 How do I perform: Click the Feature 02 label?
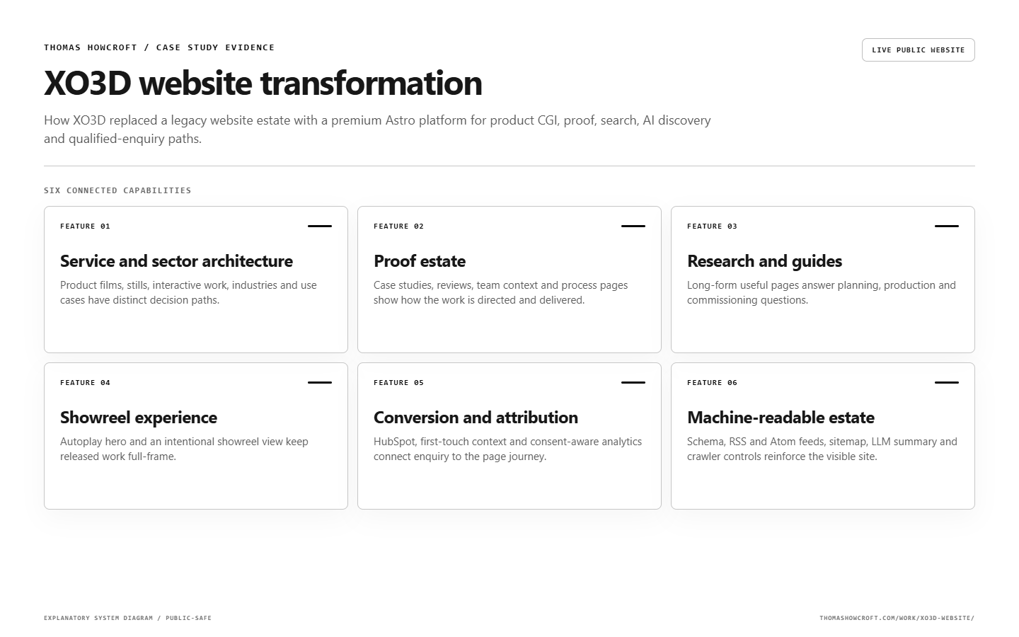[398, 226]
